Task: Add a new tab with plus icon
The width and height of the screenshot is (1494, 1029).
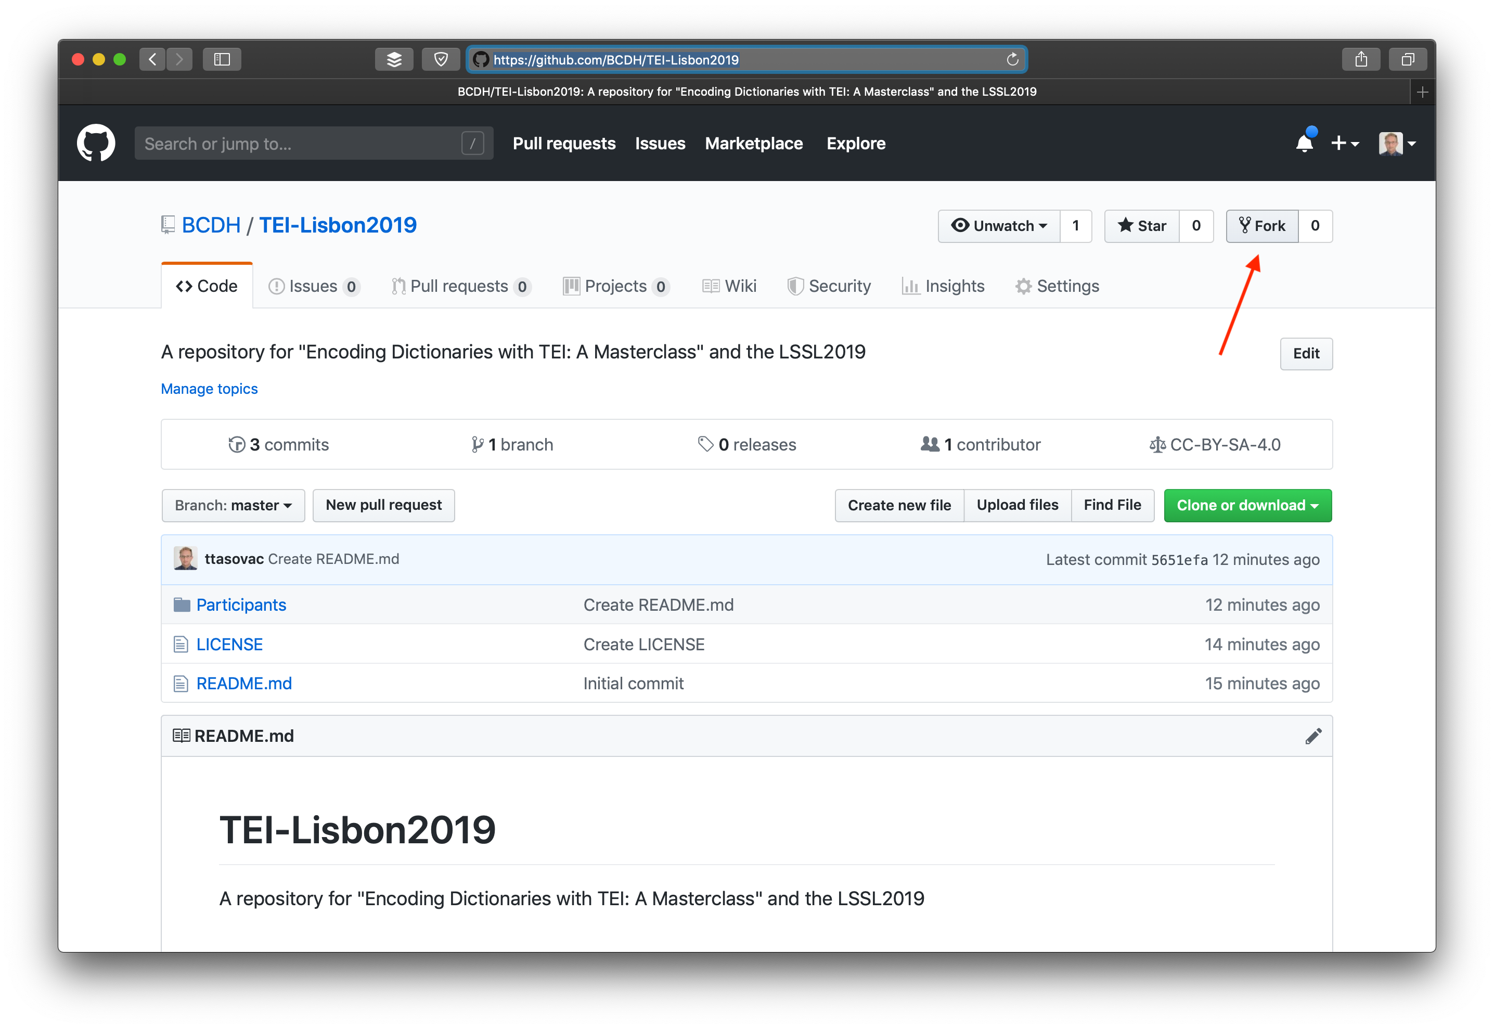Action: coord(1422,92)
